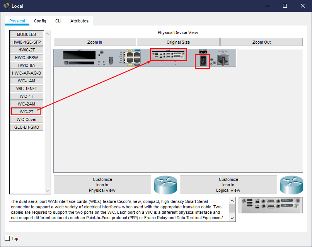Click the MODULES header in the list
Image resolution: width=312 pixels, height=247 pixels.
tap(26, 34)
